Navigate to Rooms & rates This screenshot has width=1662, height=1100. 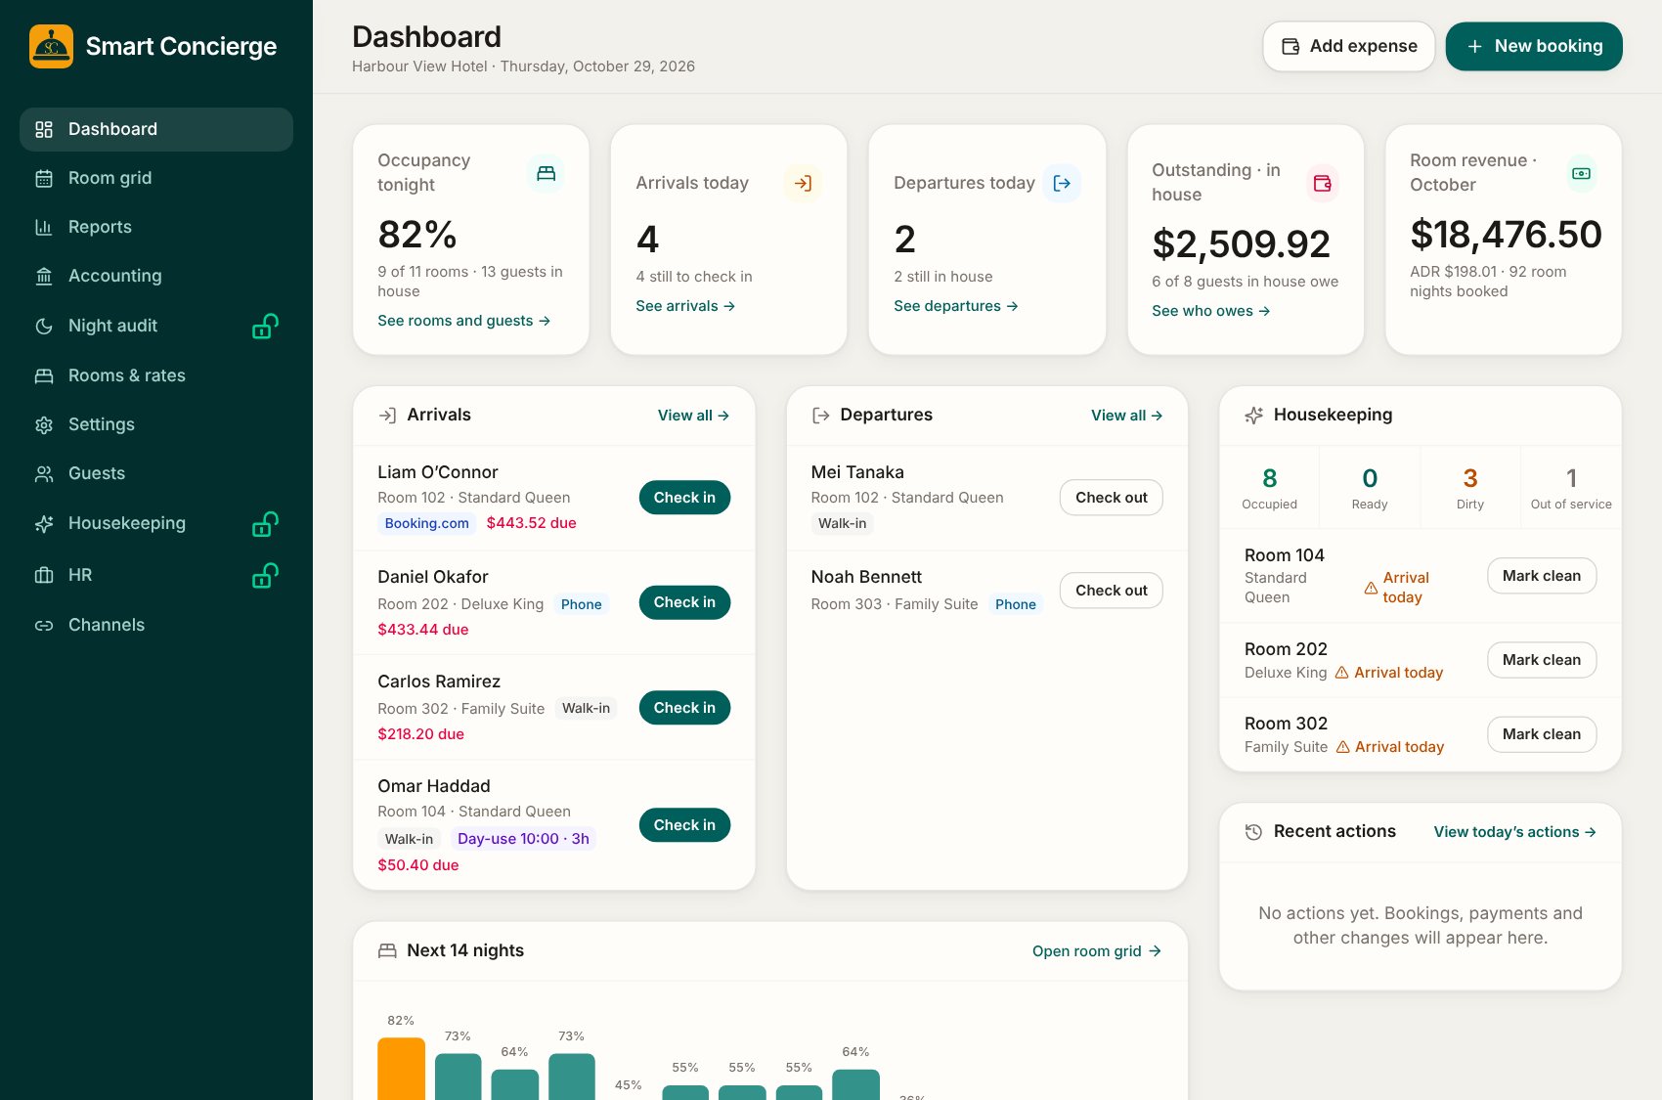pyautogui.click(x=156, y=375)
